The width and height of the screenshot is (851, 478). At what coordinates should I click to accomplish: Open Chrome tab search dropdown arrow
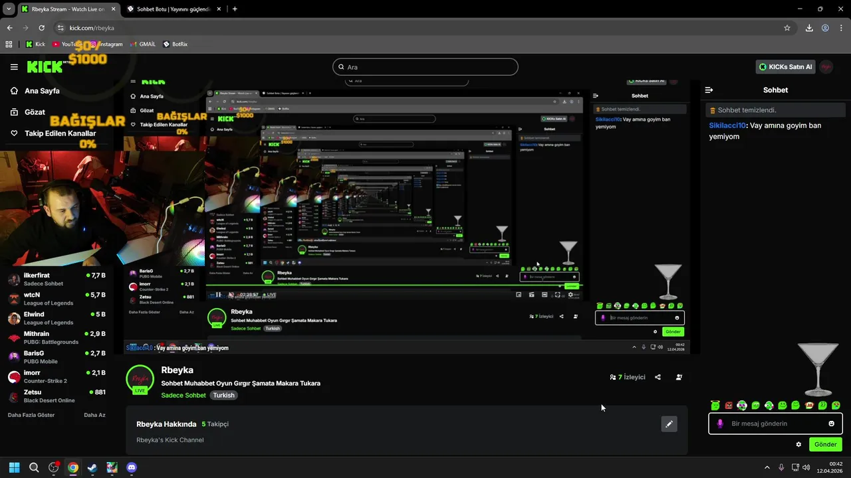[x=9, y=9]
